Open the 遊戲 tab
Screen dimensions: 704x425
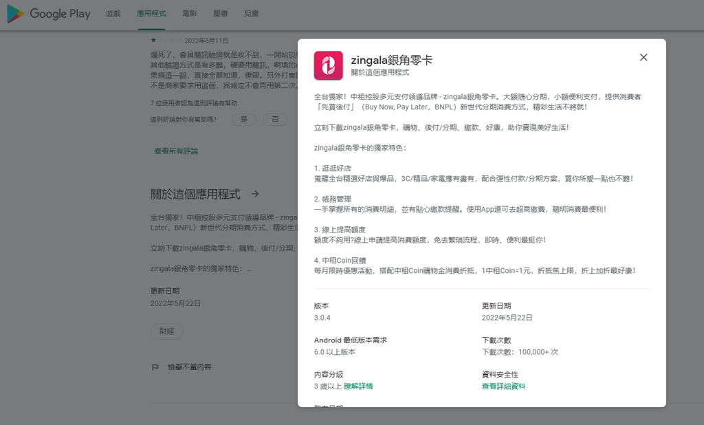pos(113,14)
